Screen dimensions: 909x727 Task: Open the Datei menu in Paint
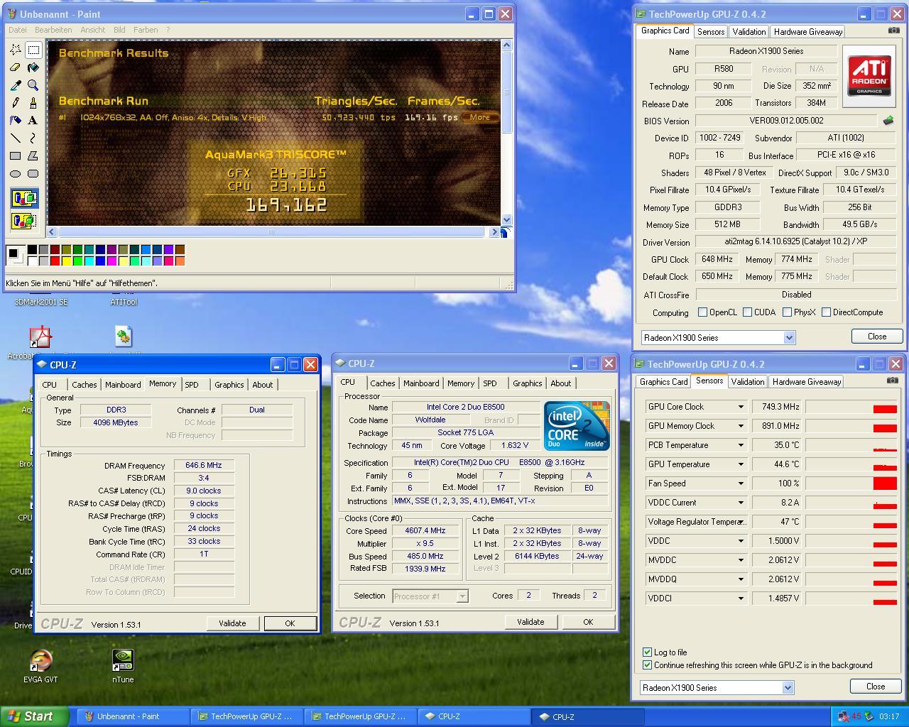(x=18, y=30)
